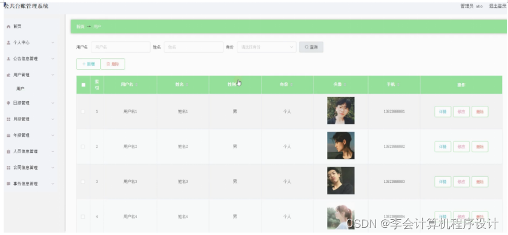
Task: Click the icon beside 公告信息管理
Action: [8, 59]
